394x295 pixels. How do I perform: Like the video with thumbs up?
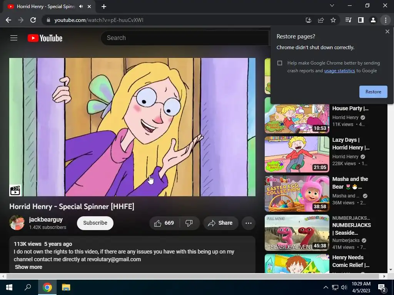click(x=164, y=223)
